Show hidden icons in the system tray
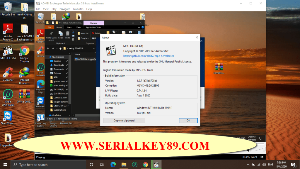 [249, 165]
